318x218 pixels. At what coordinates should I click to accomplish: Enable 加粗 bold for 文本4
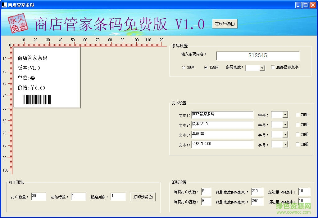point(298,144)
